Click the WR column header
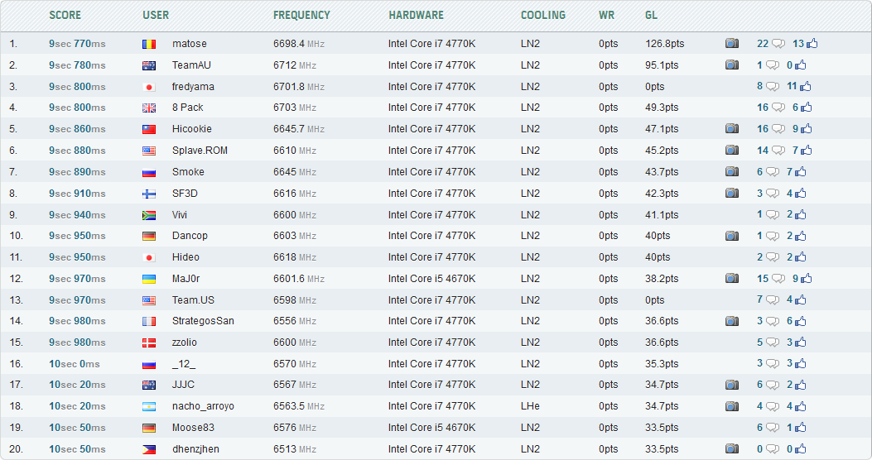The height and width of the screenshot is (460, 872). click(607, 15)
